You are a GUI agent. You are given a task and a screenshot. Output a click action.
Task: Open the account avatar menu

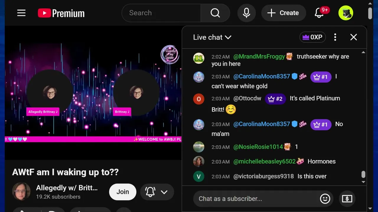(346, 13)
